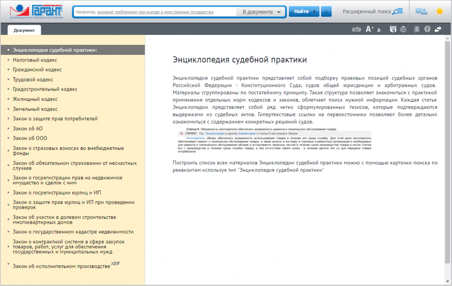The image size is (452, 286).
Task: Open Гражданский кодекс in the sidebar
Action: point(37,69)
